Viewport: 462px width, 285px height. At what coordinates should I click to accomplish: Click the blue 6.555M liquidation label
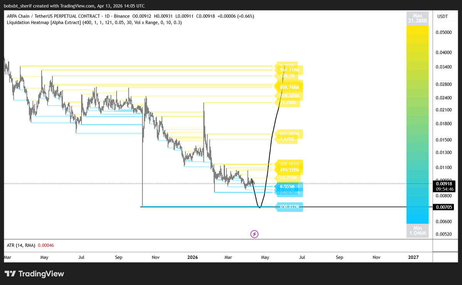pyautogui.click(x=287, y=186)
